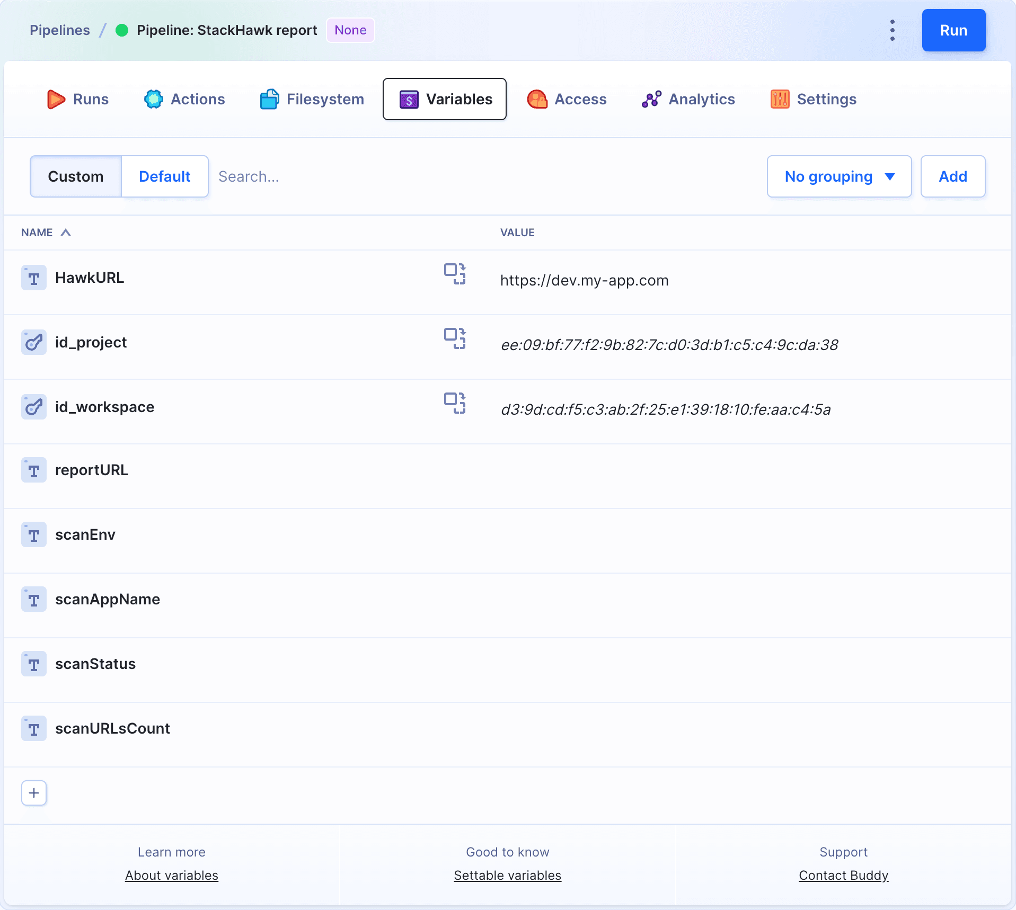Go to Pipelines breadcrumb link
Image resolution: width=1016 pixels, height=910 pixels.
60,30
